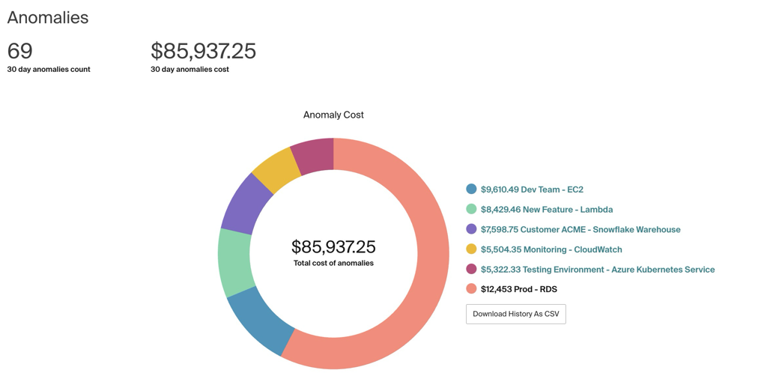Open Customer ACME - Snowflake Warehouse anomaly link
767x379 pixels.
pyautogui.click(x=580, y=229)
